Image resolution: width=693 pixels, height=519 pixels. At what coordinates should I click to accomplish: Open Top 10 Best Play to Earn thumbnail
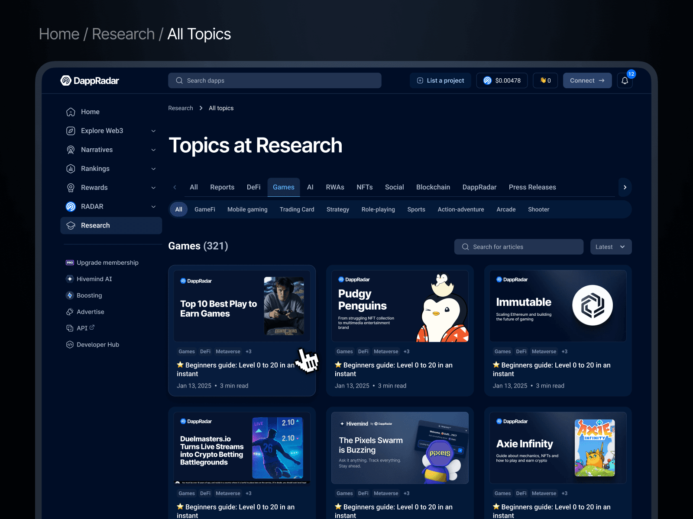click(x=242, y=306)
